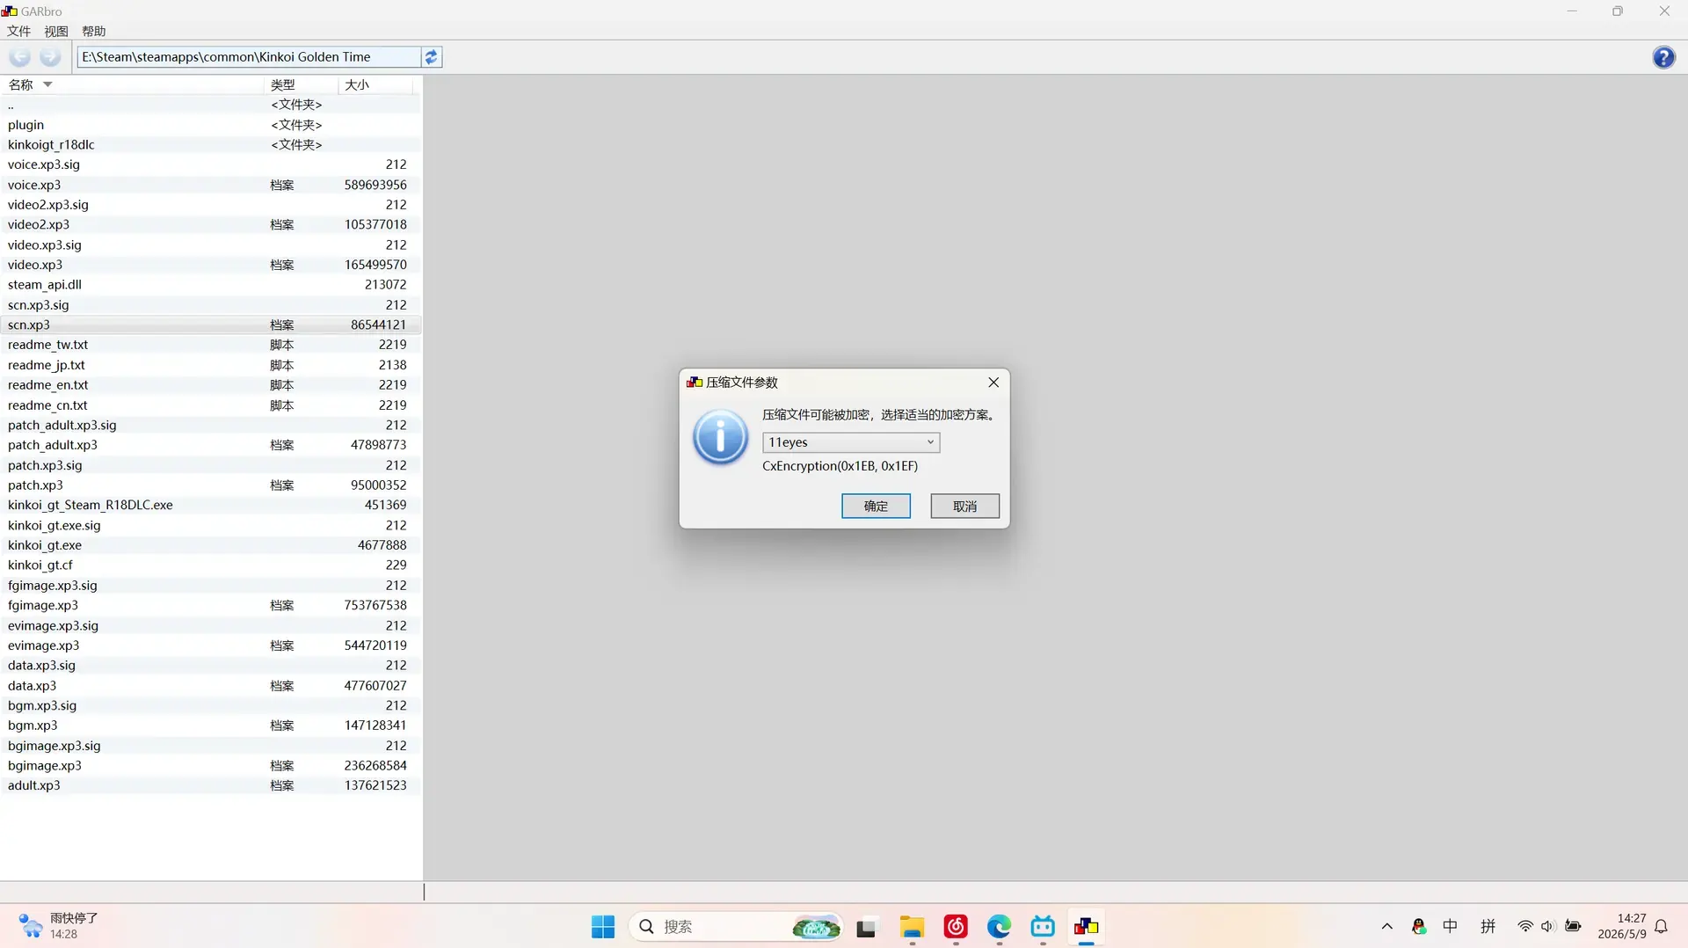1688x948 pixels.
Task: Click the GARbro taskbar icon
Action: [1087, 927]
